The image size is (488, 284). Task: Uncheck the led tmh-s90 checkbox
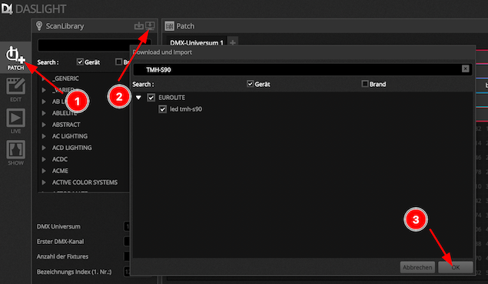tap(162, 109)
